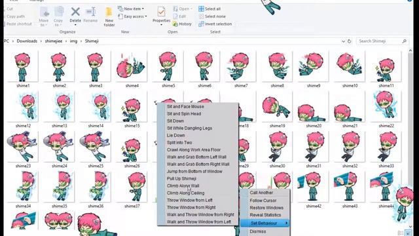Viewport: 419px width, 236px height.
Task: Choose Throw Window from Left
Action: pos(189,200)
